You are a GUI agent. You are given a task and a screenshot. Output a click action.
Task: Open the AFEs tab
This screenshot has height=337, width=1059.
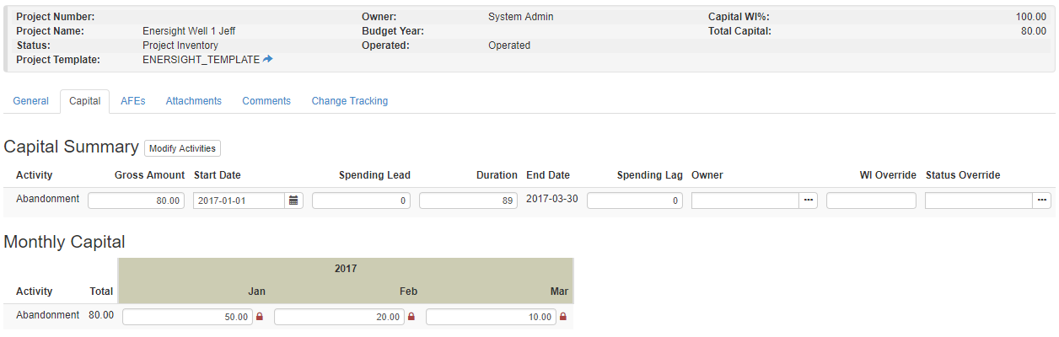[132, 101]
